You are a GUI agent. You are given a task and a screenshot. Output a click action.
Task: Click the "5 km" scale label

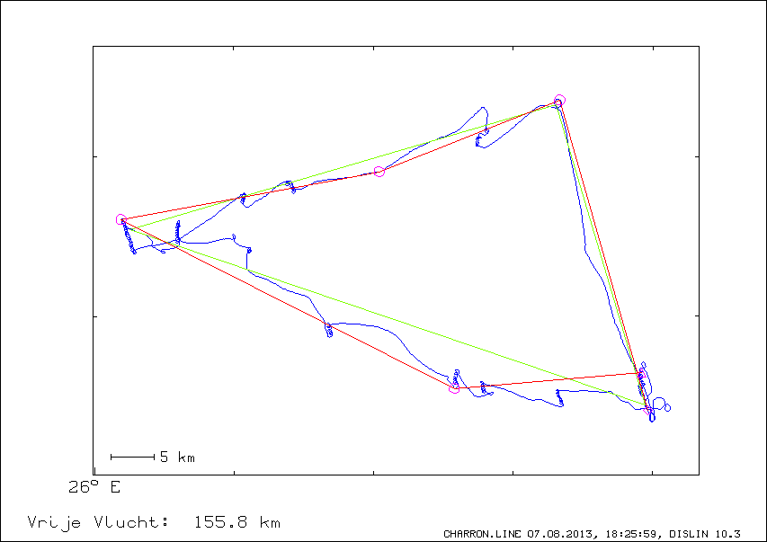177,458
